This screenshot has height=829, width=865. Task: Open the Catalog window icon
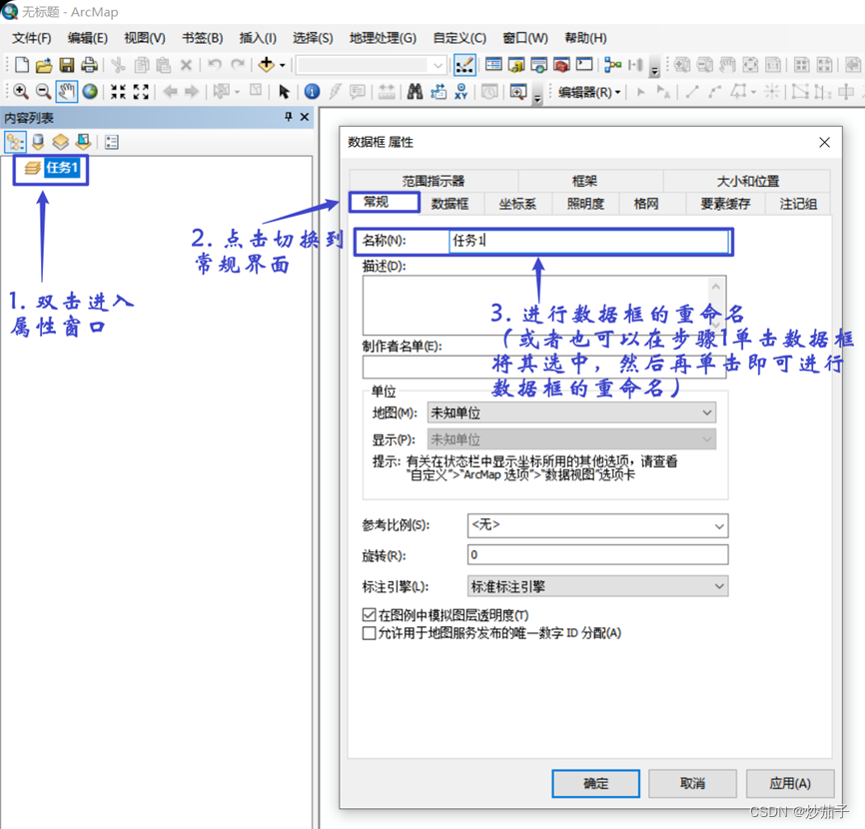516,65
